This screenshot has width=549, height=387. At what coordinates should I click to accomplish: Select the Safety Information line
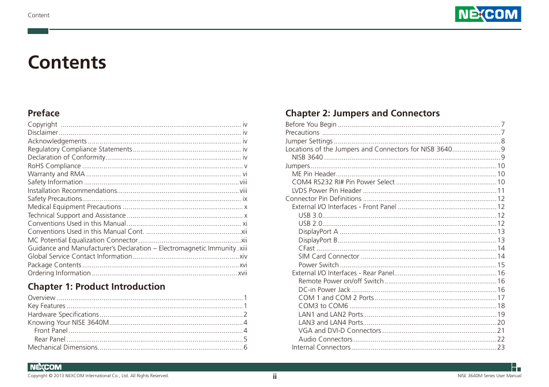[138, 182]
